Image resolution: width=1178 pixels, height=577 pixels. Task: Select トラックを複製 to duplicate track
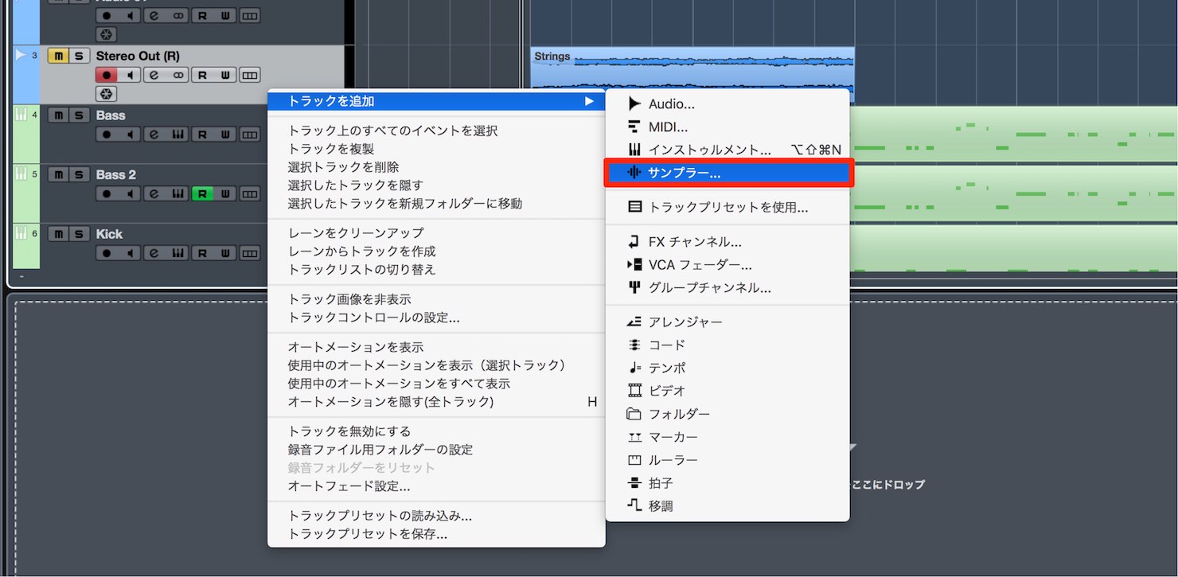click(x=436, y=149)
